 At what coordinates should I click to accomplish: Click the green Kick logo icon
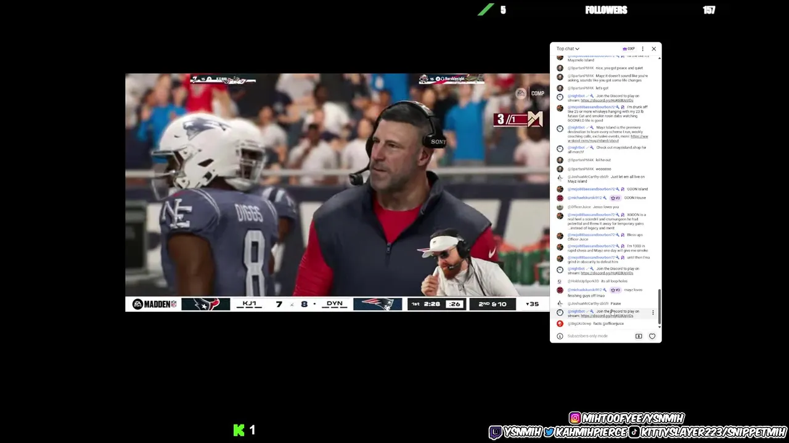(x=239, y=430)
